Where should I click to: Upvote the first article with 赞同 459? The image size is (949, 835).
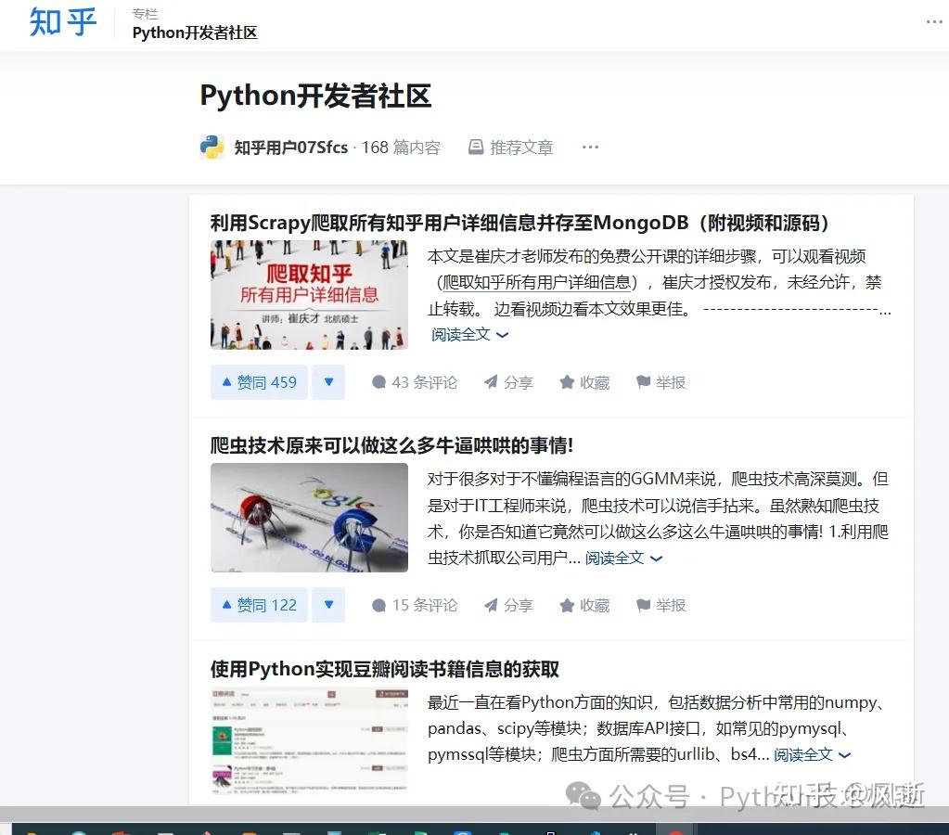[258, 382]
